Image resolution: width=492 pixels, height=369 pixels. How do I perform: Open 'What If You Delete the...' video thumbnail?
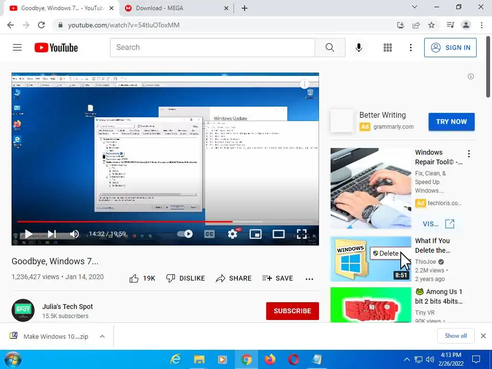pos(370,259)
